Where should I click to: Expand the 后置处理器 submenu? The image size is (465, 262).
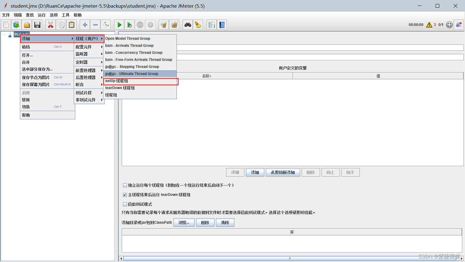[89, 77]
